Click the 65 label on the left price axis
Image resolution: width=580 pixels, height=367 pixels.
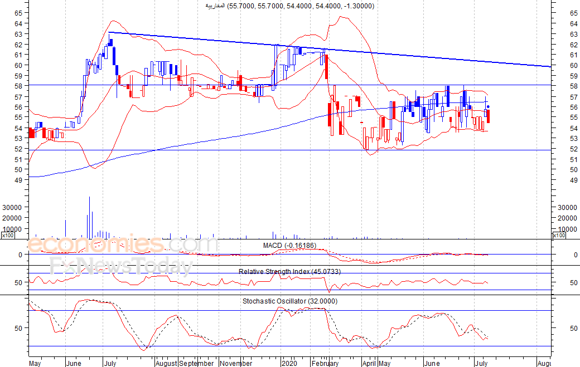coord(18,13)
